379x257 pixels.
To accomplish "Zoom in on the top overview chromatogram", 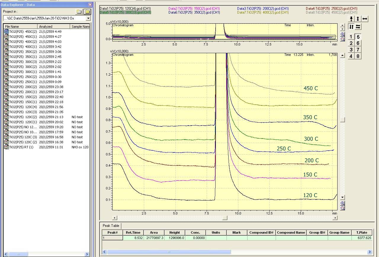I will (x=343, y=34).
